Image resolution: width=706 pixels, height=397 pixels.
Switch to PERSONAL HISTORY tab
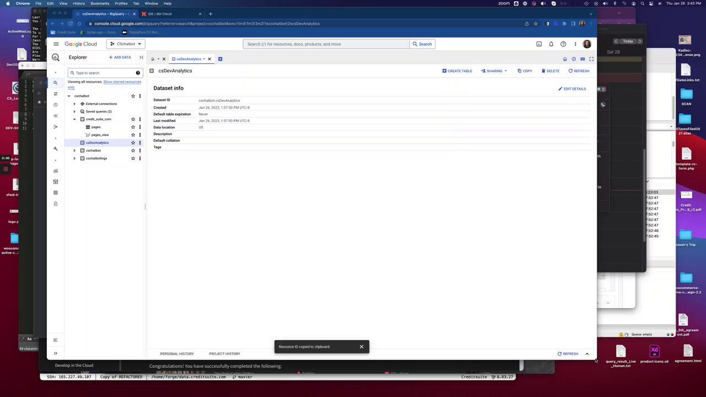click(176, 354)
